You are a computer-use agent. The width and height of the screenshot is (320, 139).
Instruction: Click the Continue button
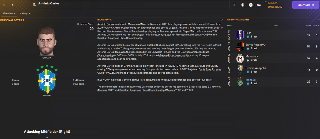click(x=306, y=5)
